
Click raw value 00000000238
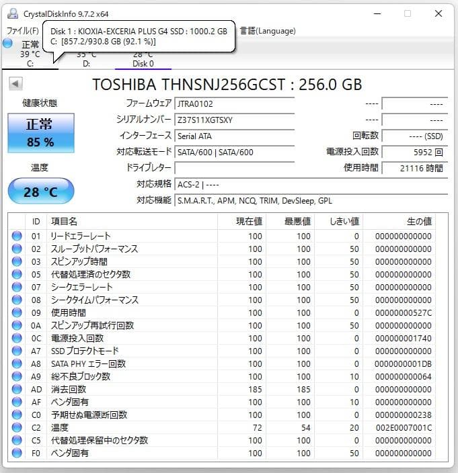click(x=404, y=415)
